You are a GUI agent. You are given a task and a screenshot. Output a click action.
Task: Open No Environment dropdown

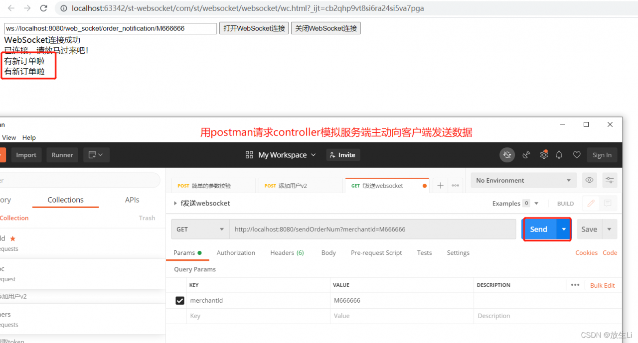(x=523, y=180)
